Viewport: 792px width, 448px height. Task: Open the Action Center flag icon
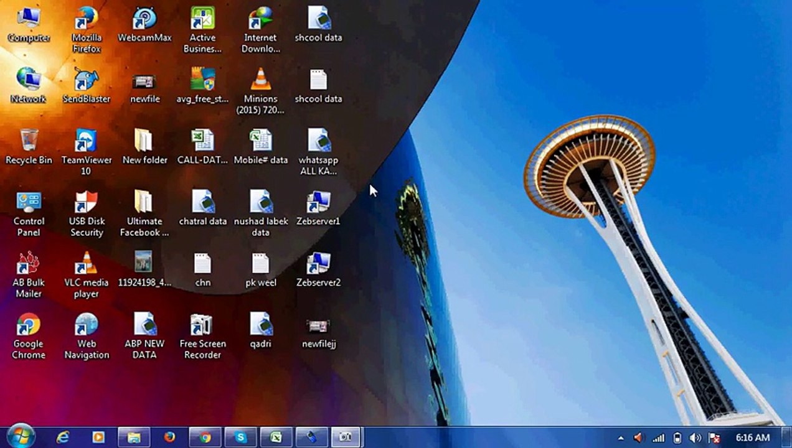tap(714, 438)
